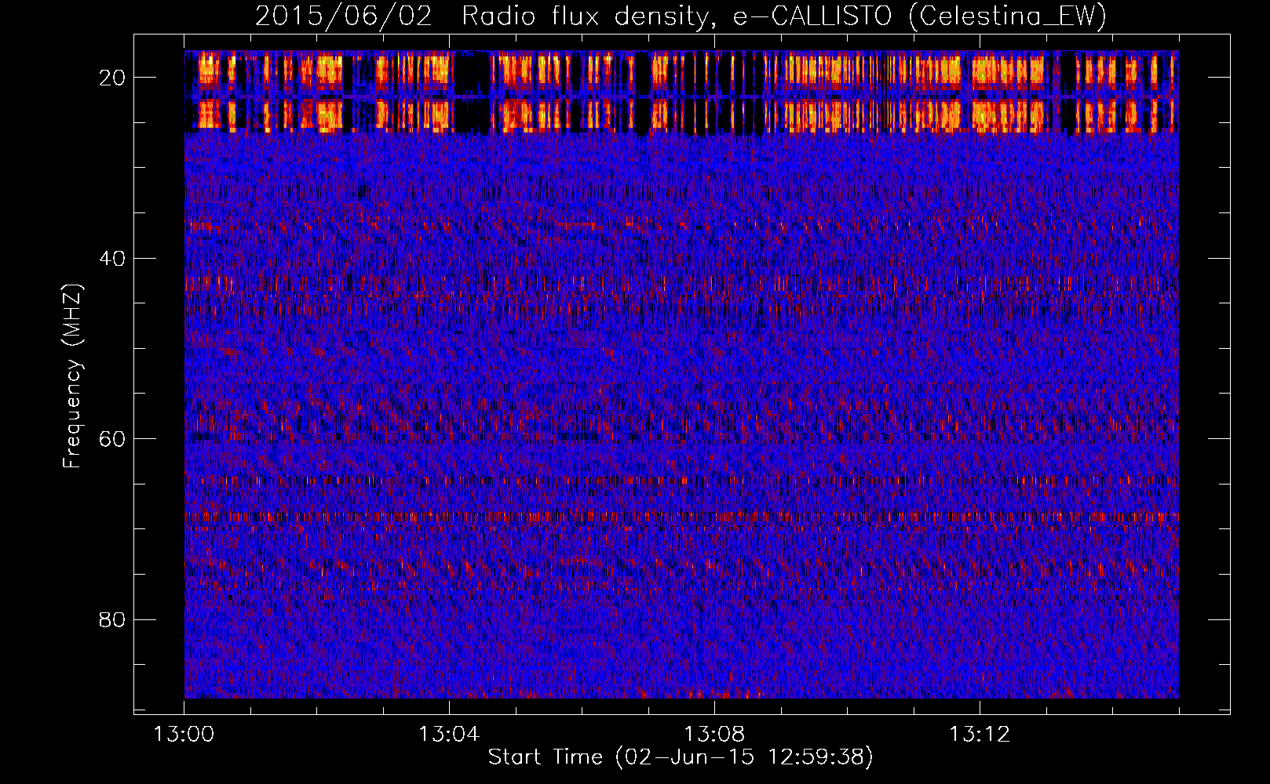
Task: Click the 'Start Time (02-Jun-15 12:59:38)' label
Action: click(x=681, y=757)
